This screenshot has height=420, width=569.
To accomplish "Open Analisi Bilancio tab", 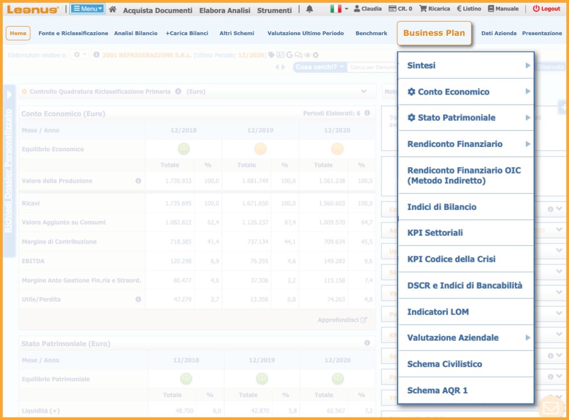I will click(x=136, y=33).
